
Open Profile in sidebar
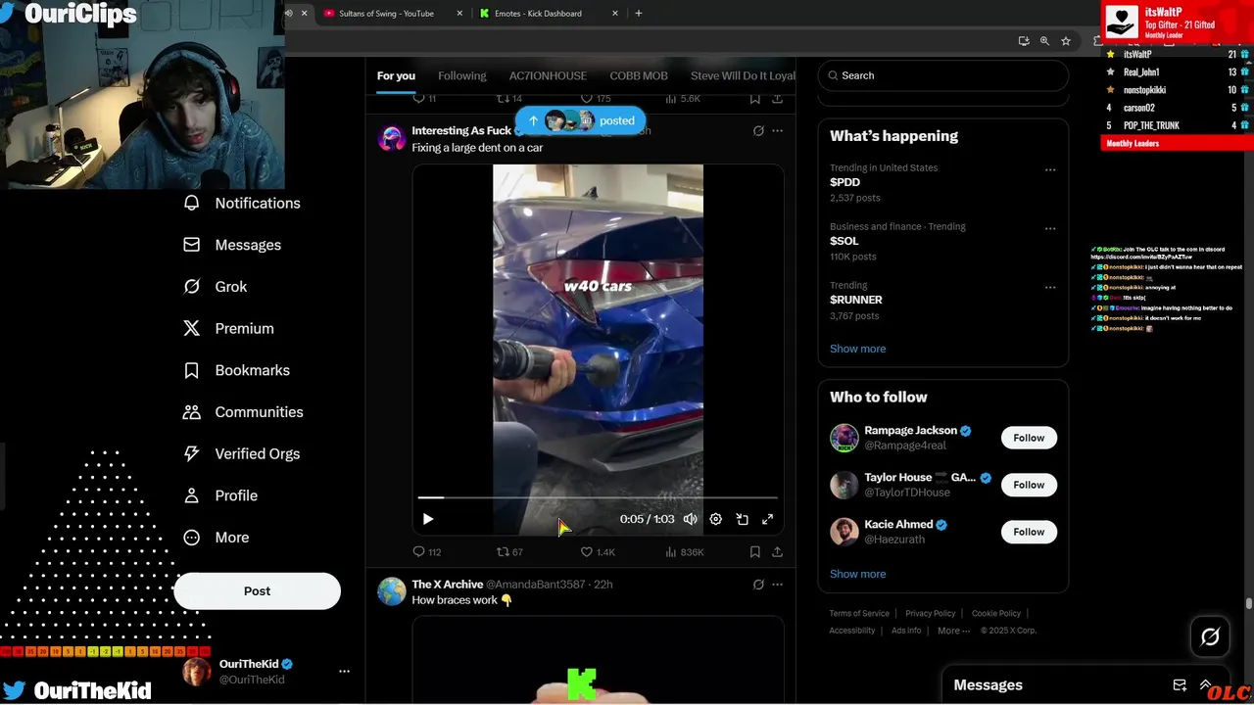click(220, 495)
